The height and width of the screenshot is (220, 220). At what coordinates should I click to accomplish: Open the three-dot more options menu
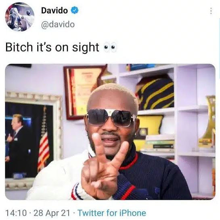(x=211, y=11)
